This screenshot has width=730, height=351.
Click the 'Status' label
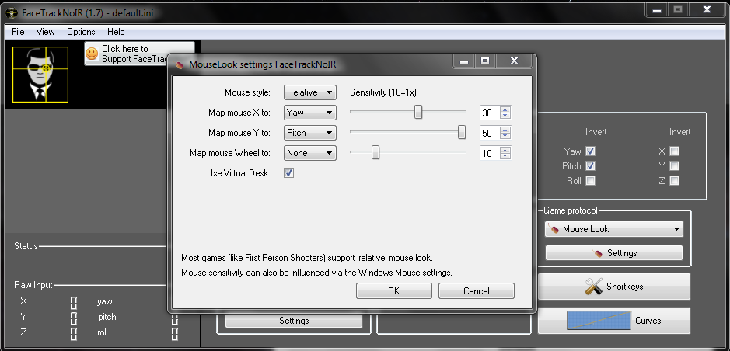[x=26, y=246]
